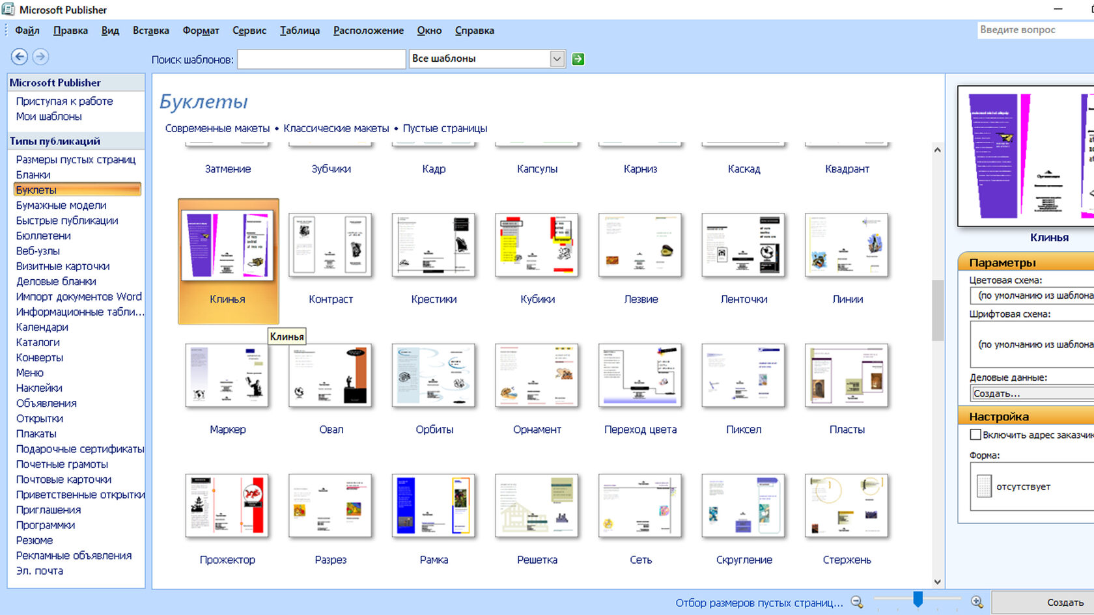Open the Таблица menu
The width and height of the screenshot is (1094, 615).
(x=300, y=31)
